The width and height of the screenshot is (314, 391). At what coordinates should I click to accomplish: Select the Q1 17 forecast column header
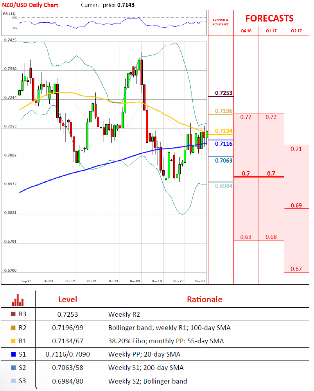pos(271,30)
